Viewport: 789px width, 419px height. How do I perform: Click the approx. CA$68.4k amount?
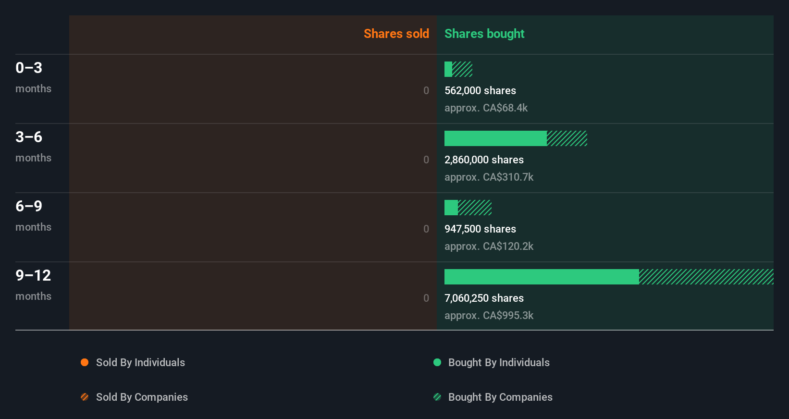486,108
